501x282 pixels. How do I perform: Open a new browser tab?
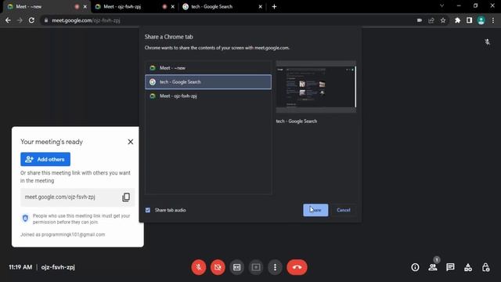coord(274,6)
